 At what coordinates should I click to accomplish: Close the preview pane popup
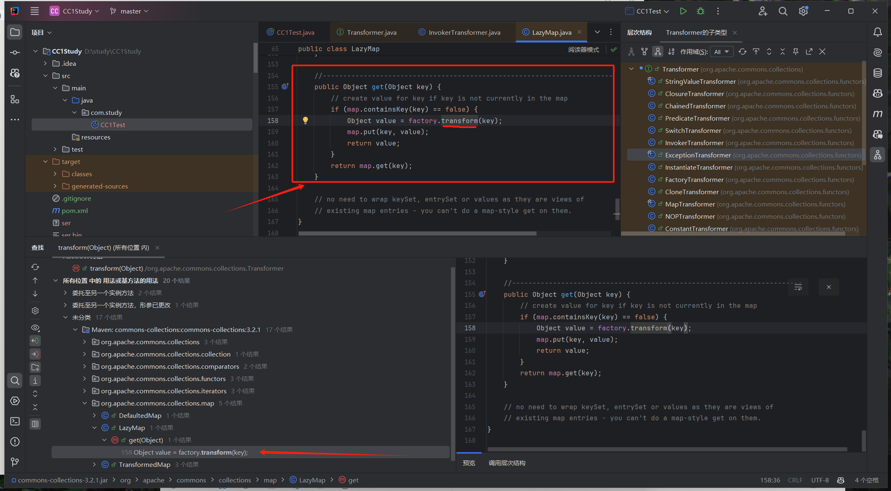(x=829, y=287)
